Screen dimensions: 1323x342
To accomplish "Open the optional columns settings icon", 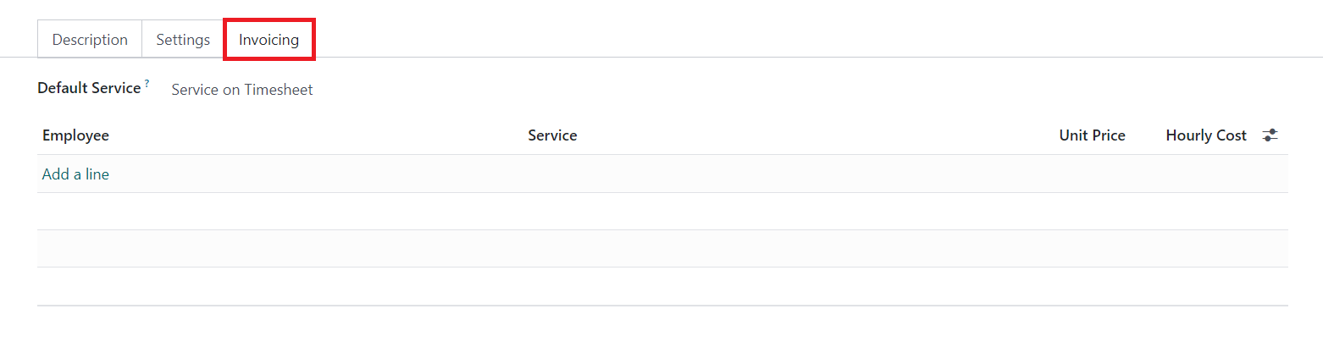I will pos(1270,135).
